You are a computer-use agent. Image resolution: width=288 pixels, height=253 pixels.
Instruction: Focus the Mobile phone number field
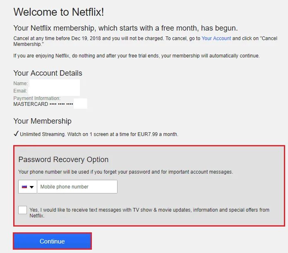pos(77,187)
